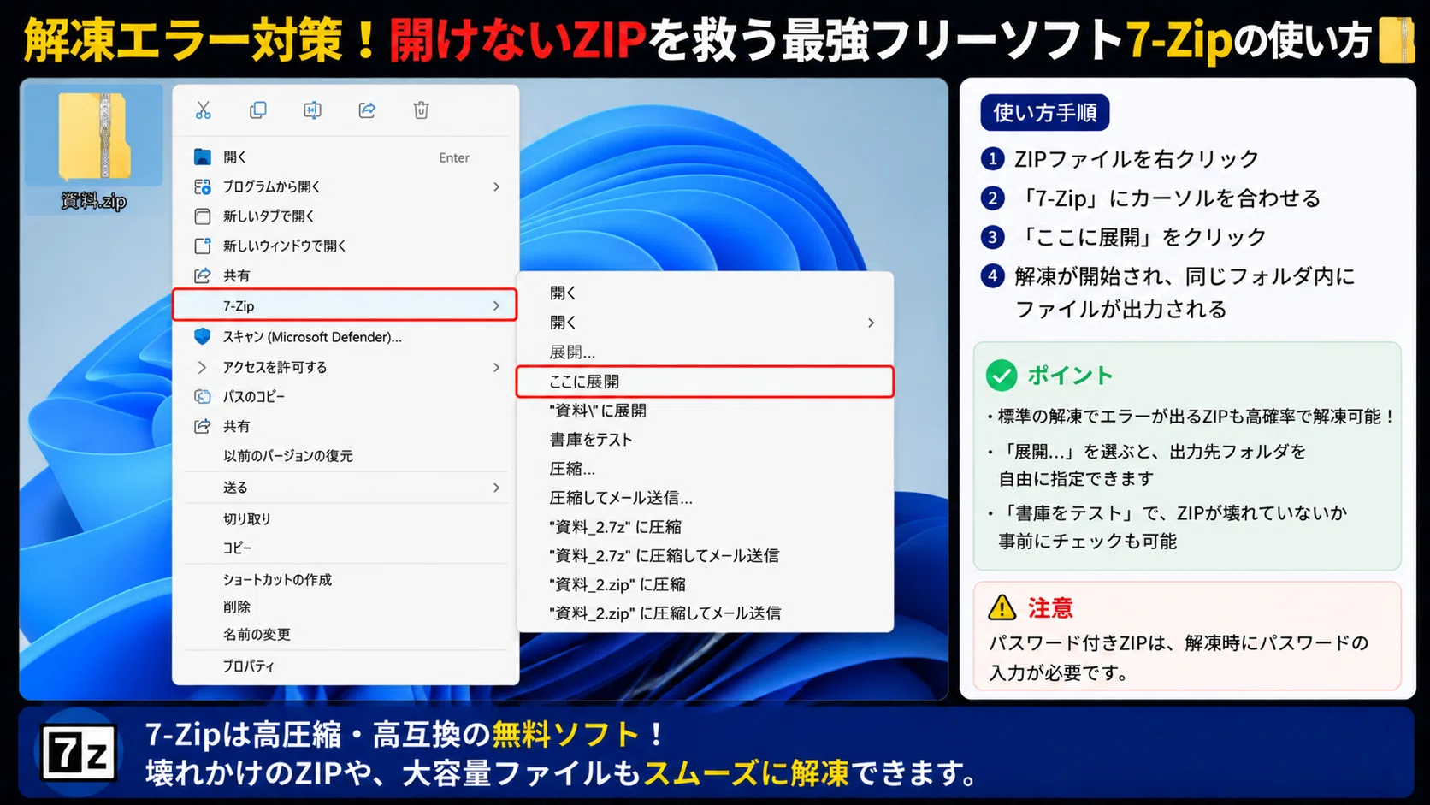Select プログラムから開く menu entry
The height and width of the screenshot is (805, 1430).
[345, 186]
